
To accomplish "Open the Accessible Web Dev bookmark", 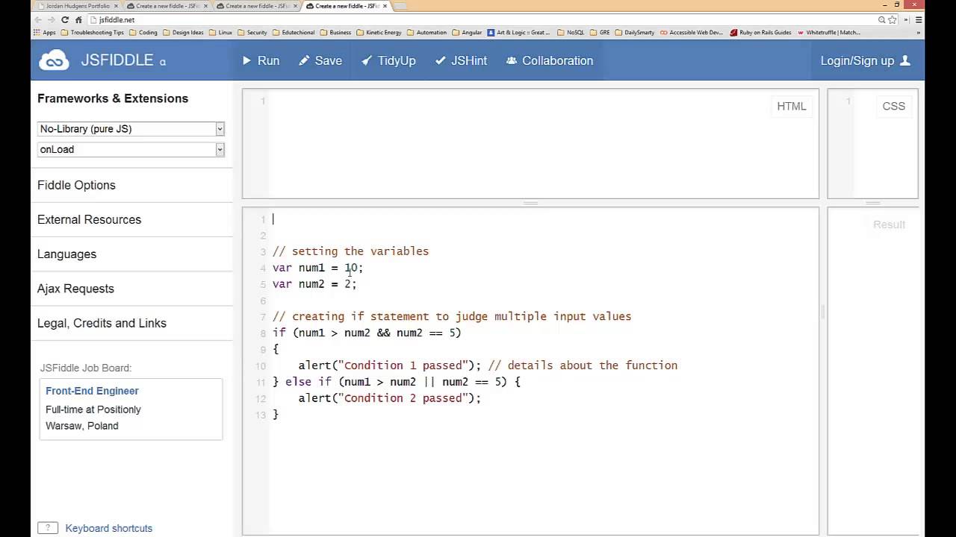I will [x=692, y=33].
